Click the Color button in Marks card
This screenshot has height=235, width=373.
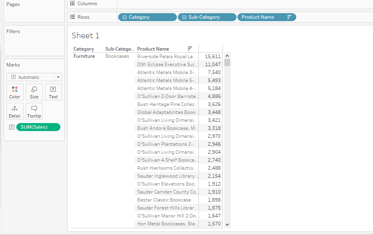coord(15,92)
